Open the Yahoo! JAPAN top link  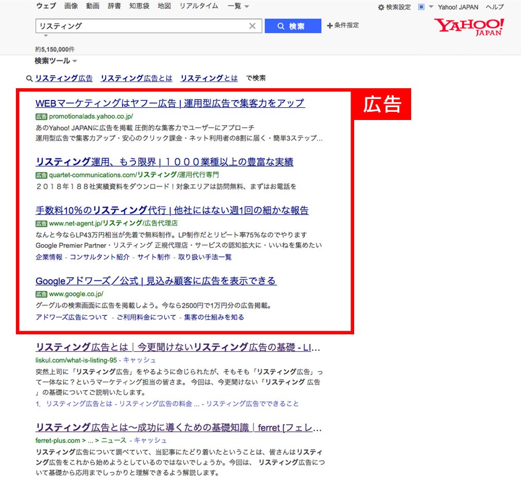pos(458,7)
